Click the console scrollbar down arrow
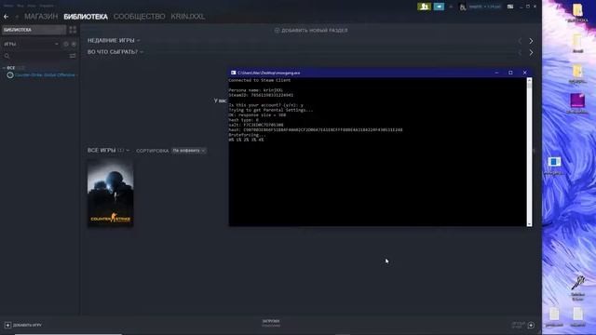 (529, 224)
